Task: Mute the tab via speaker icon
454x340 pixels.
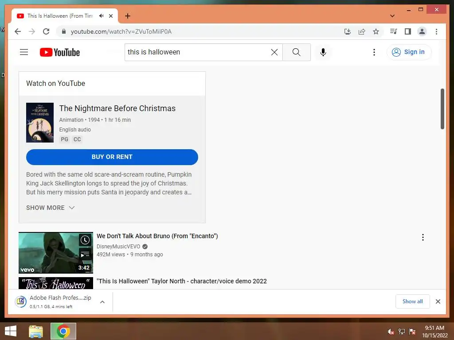Action: pyautogui.click(x=101, y=16)
